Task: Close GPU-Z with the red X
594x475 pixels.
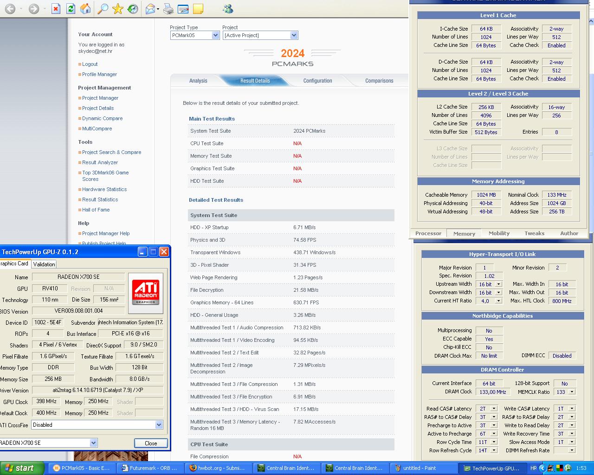Action: pyautogui.click(x=164, y=251)
